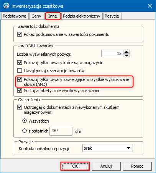Click the Anuluj button
The image size is (156, 173).
pyautogui.click(x=106, y=166)
